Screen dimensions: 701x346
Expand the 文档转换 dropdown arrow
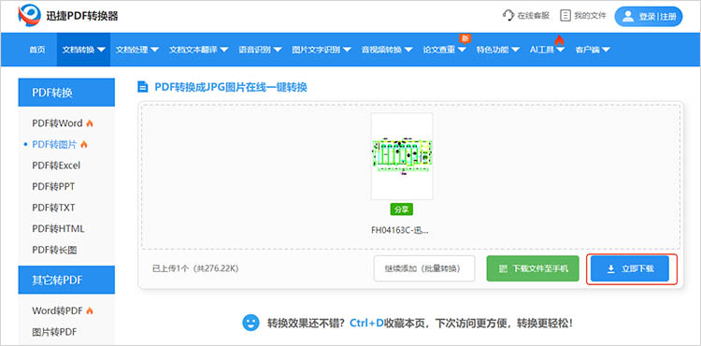[101, 50]
